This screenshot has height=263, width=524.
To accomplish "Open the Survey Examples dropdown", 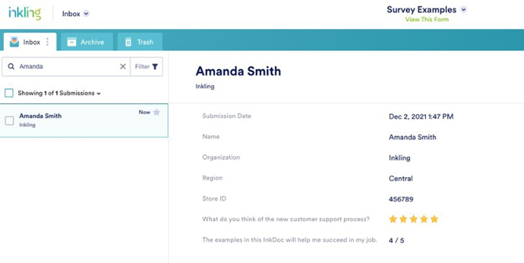I will pos(464,9).
